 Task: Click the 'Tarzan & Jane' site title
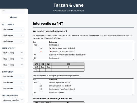68,5
